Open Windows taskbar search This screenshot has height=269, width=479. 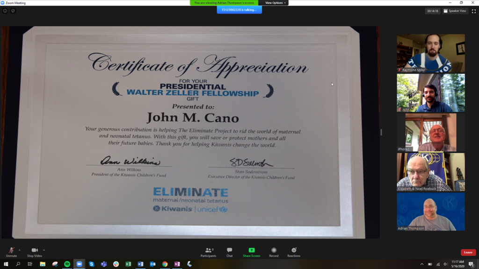click(x=18, y=264)
